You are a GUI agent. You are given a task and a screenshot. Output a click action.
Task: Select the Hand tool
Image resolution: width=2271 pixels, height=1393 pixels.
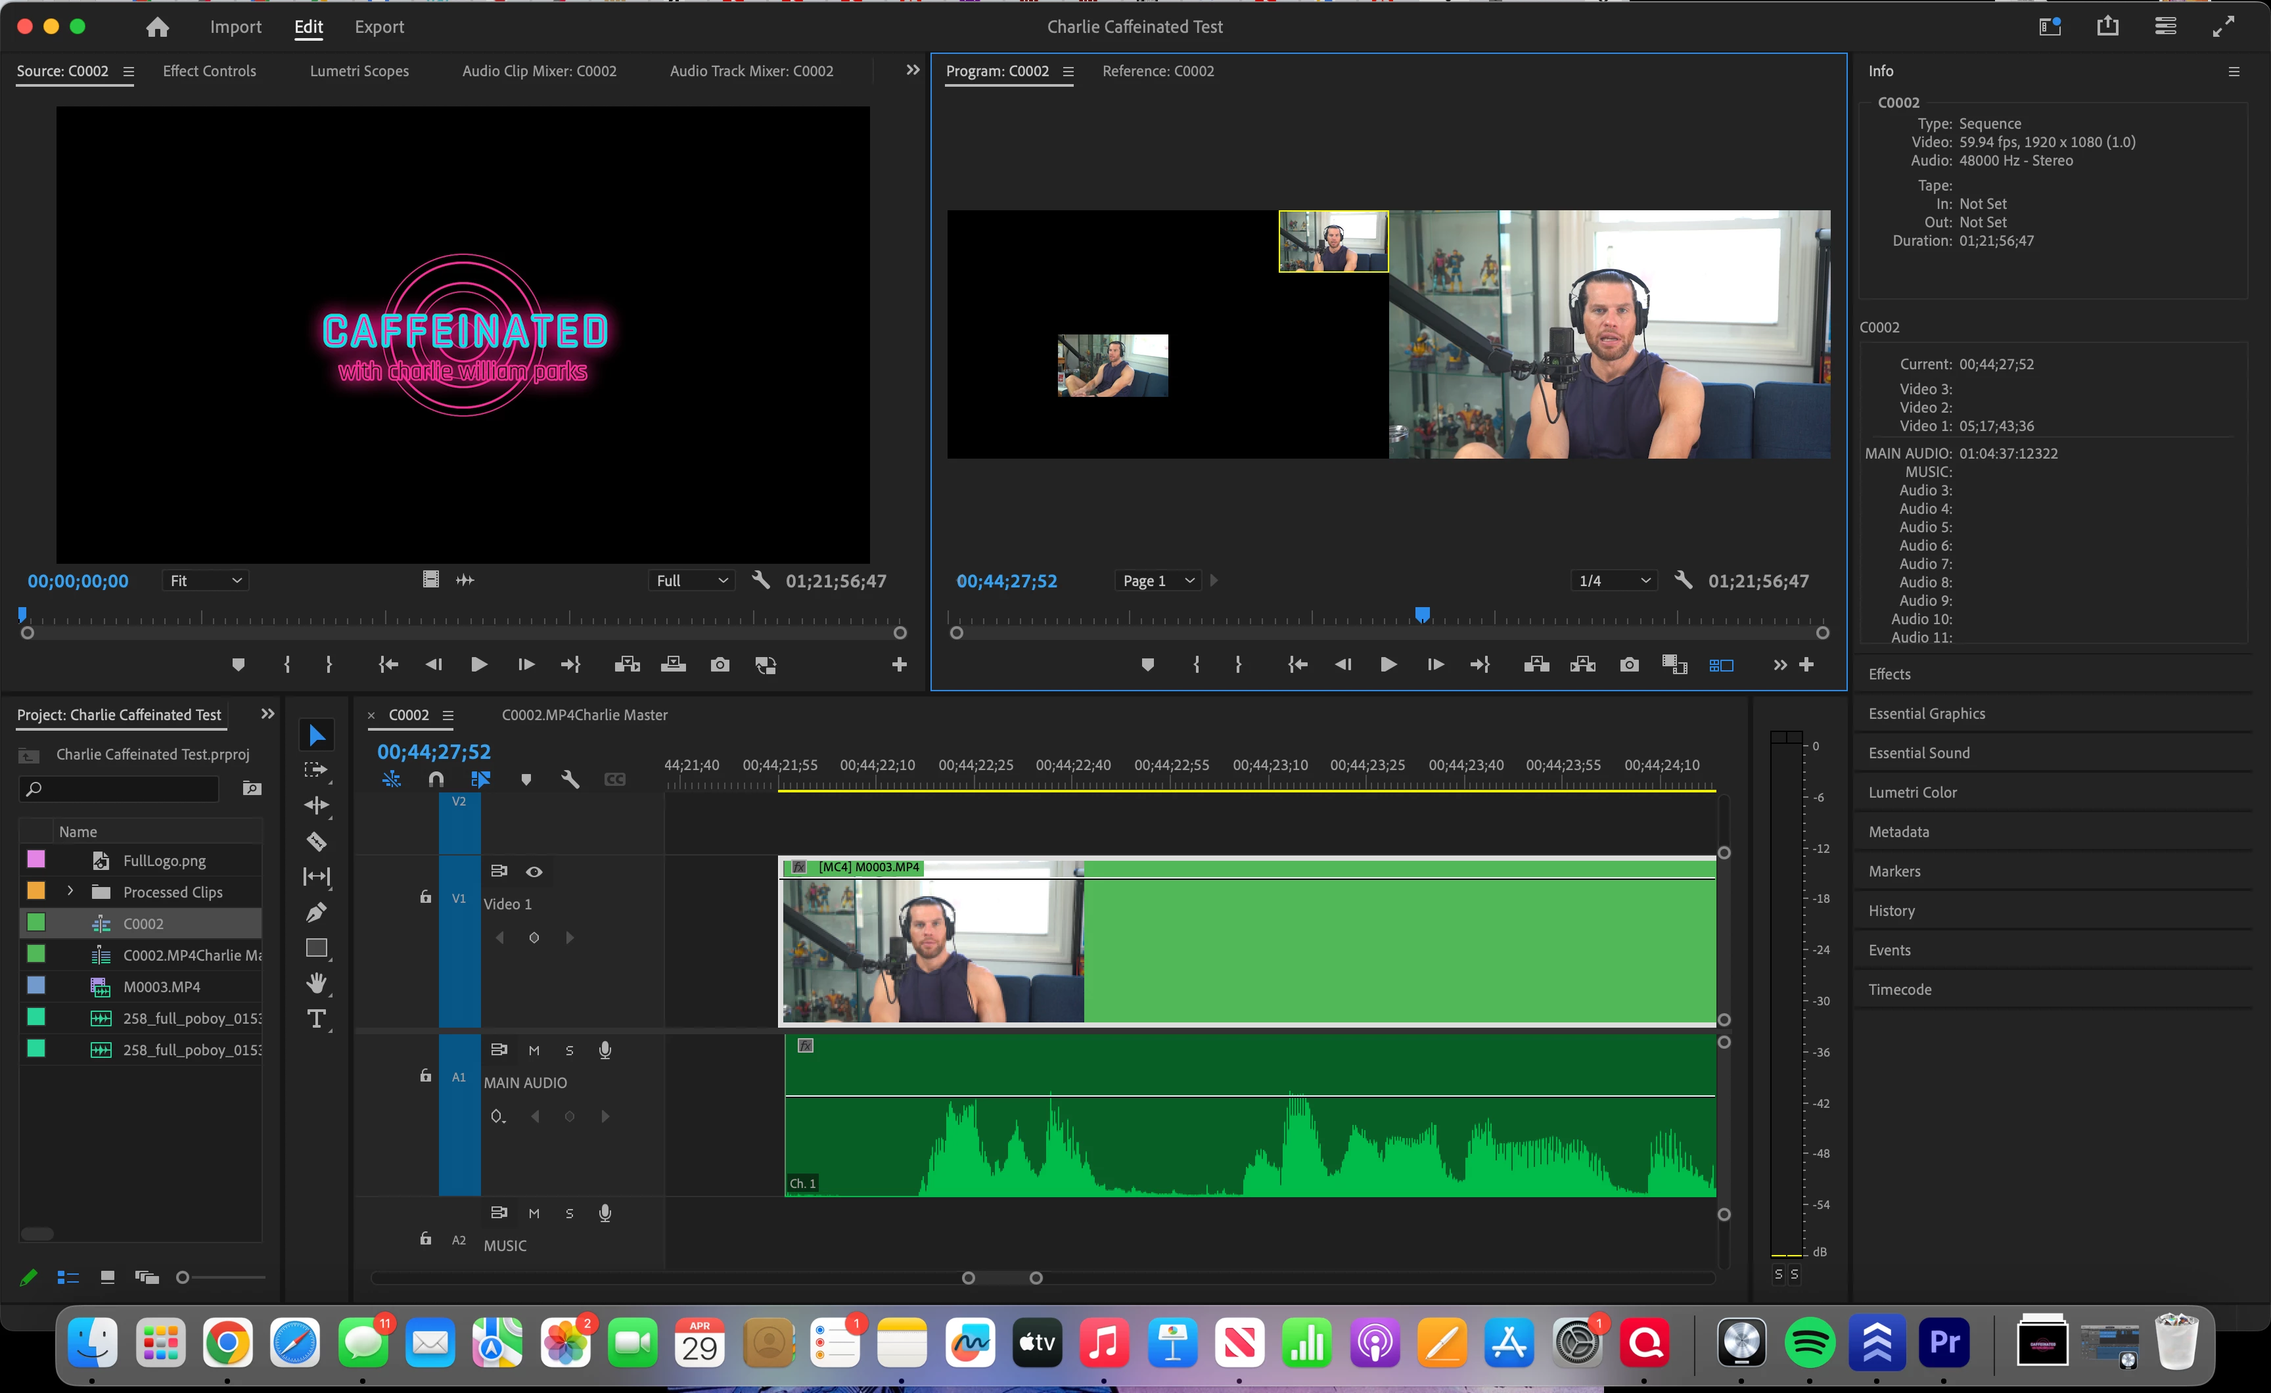click(x=316, y=983)
